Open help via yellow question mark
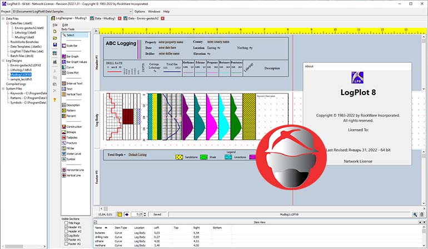The width and height of the screenshot is (428, 249). [x=54, y=100]
